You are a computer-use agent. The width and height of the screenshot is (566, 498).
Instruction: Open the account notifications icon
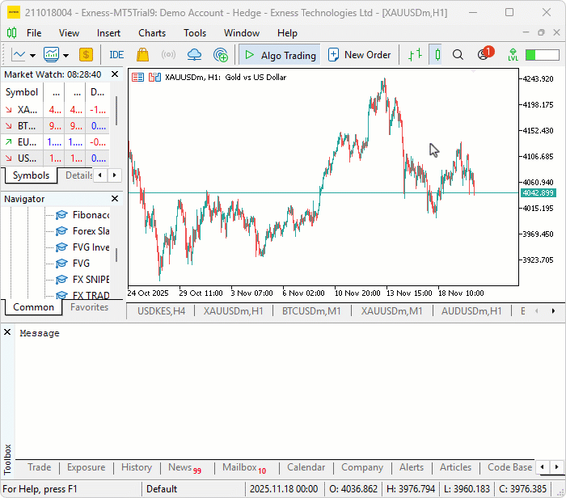coord(485,54)
